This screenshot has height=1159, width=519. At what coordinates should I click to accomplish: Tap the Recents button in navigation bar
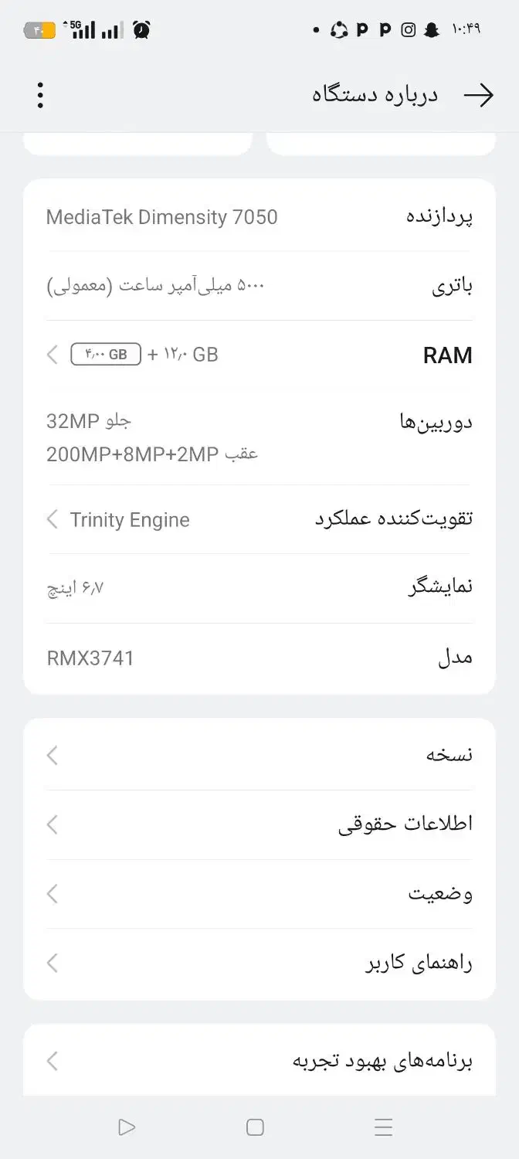click(x=384, y=1127)
